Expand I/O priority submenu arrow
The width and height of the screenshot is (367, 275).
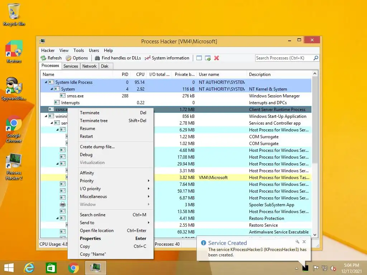coord(149,188)
